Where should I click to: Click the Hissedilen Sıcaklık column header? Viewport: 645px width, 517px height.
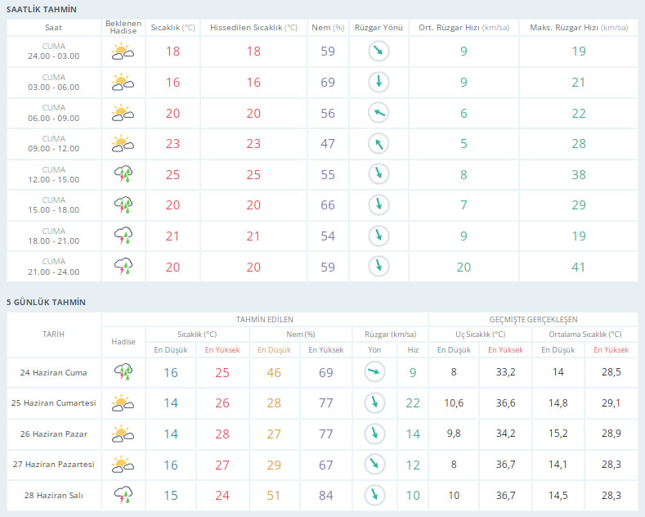pos(253,27)
